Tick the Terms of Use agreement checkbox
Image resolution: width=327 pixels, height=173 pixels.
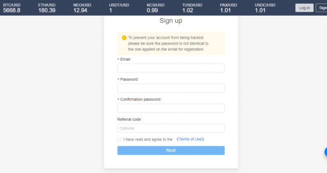pos(119,140)
